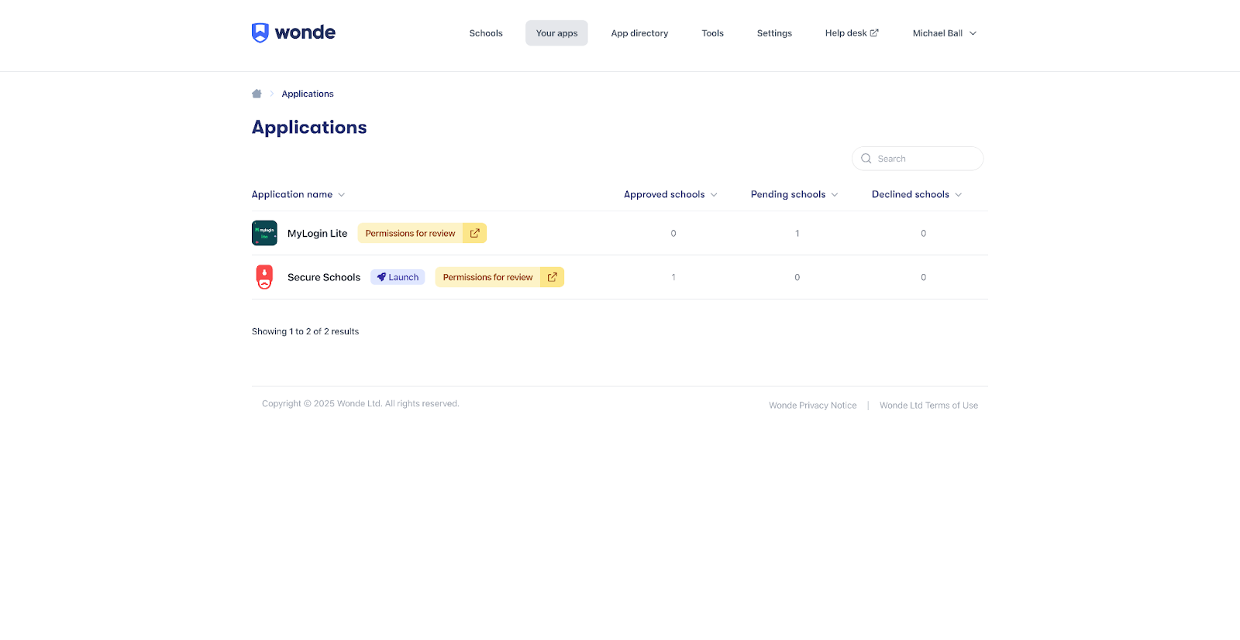
Task: Open MyLogin Lite permissions external link icon
Action: [x=475, y=233]
